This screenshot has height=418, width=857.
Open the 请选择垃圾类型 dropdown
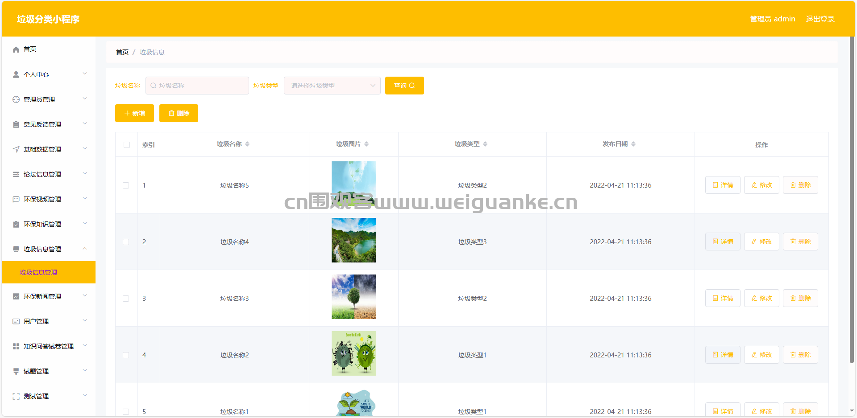(x=332, y=86)
